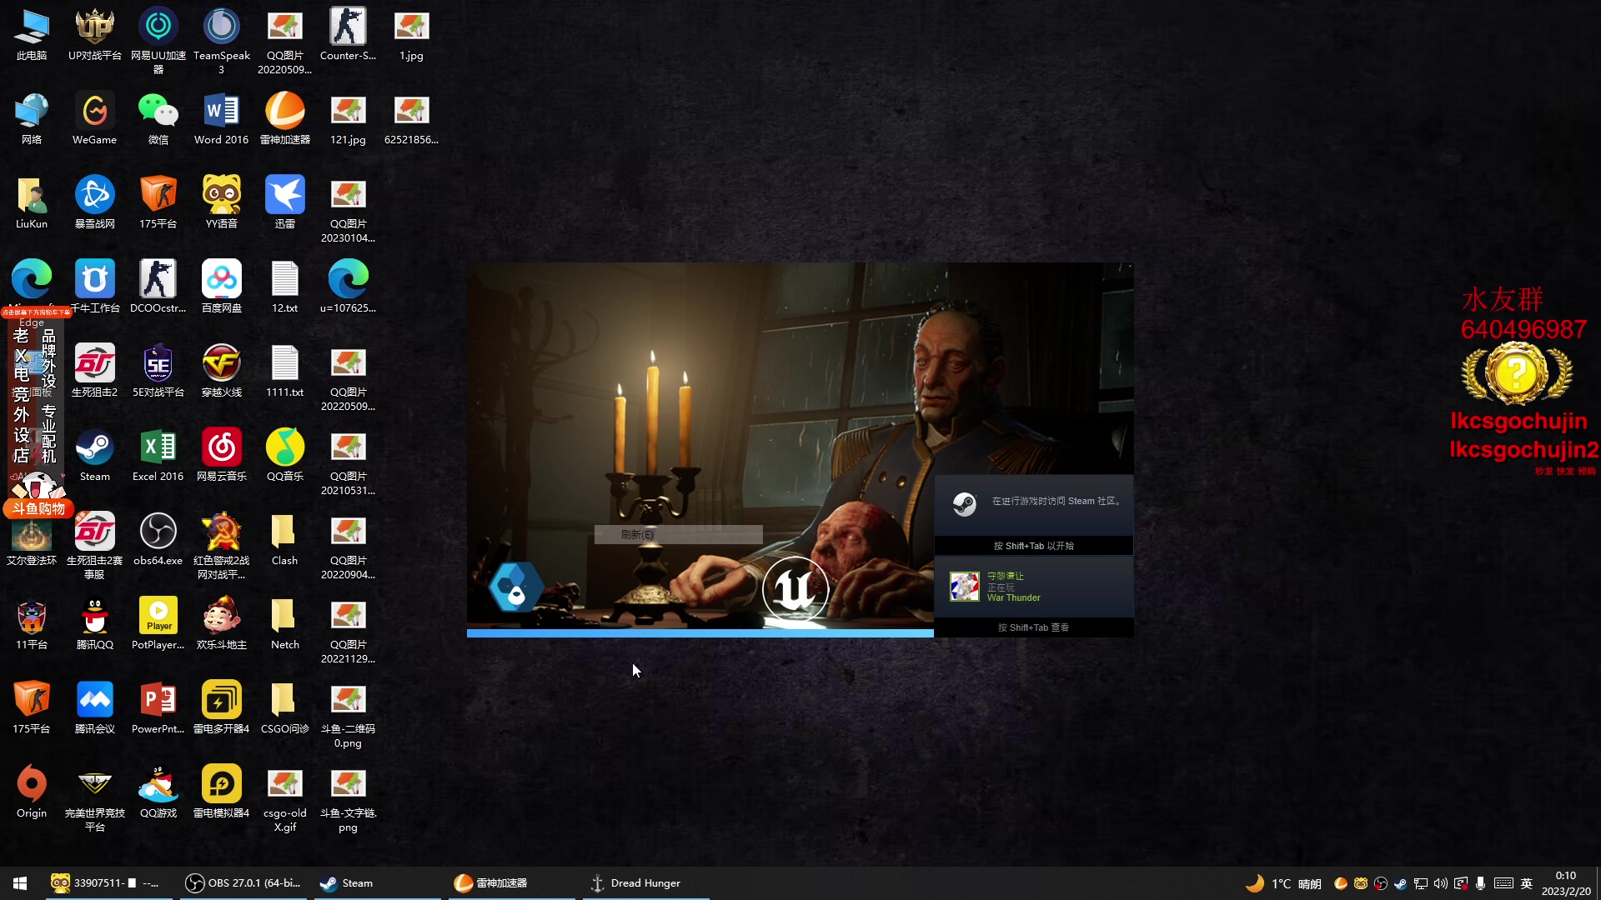Image resolution: width=1601 pixels, height=900 pixels.
Task: Switch to Dread Hunger taskbar button
Action: tap(645, 883)
